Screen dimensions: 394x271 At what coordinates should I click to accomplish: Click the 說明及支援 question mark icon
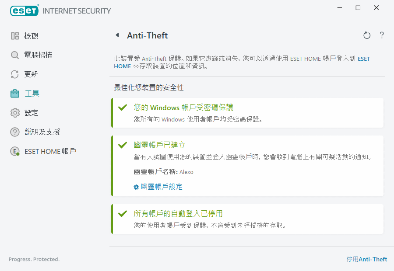pos(15,132)
